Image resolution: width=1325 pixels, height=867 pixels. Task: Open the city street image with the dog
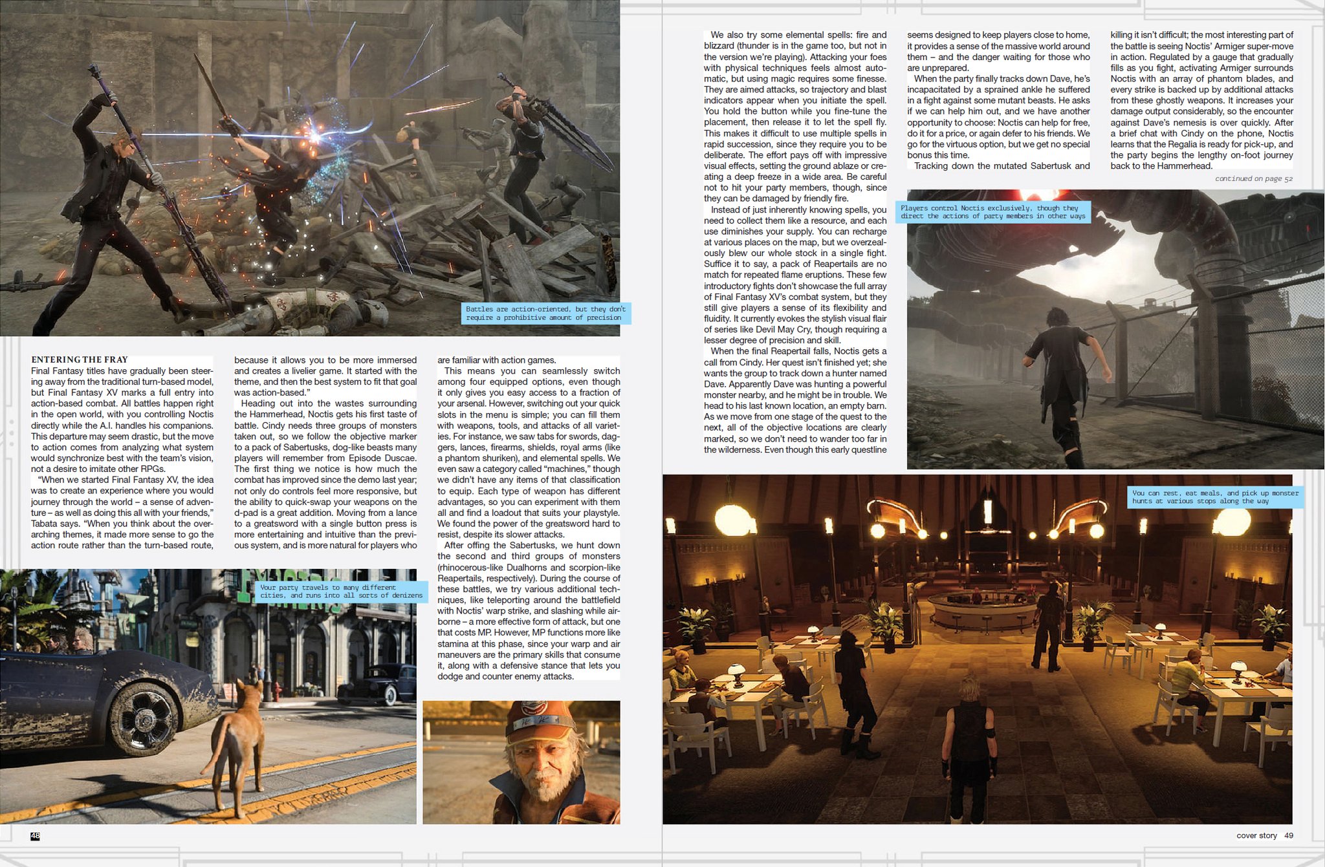click(x=208, y=696)
